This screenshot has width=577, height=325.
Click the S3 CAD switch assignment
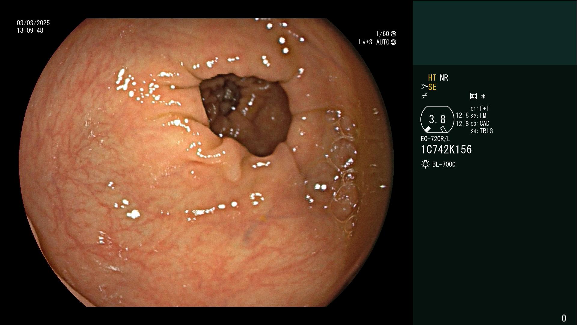pos(480,123)
